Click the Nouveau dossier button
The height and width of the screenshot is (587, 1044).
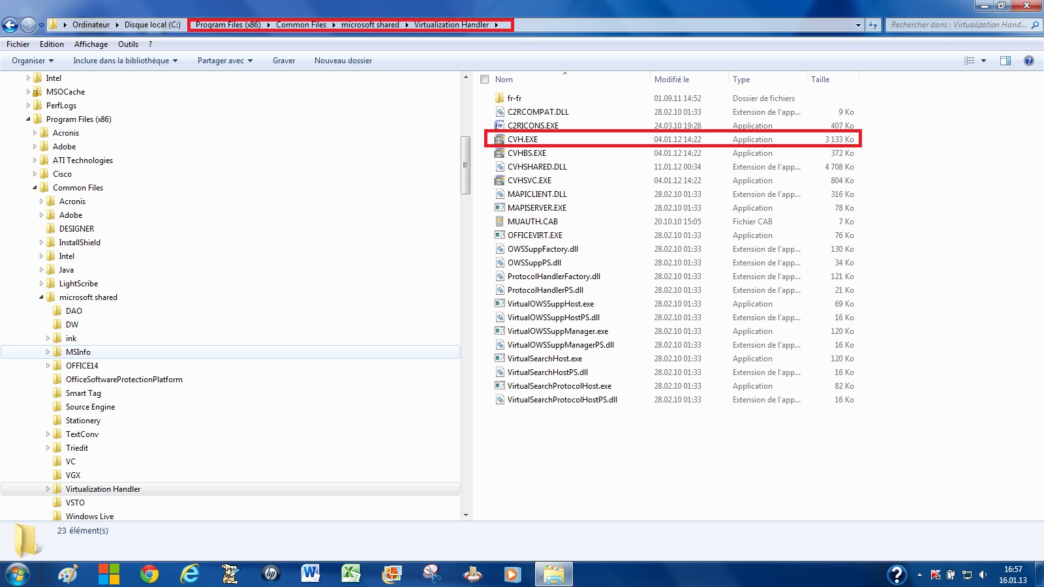tap(343, 61)
